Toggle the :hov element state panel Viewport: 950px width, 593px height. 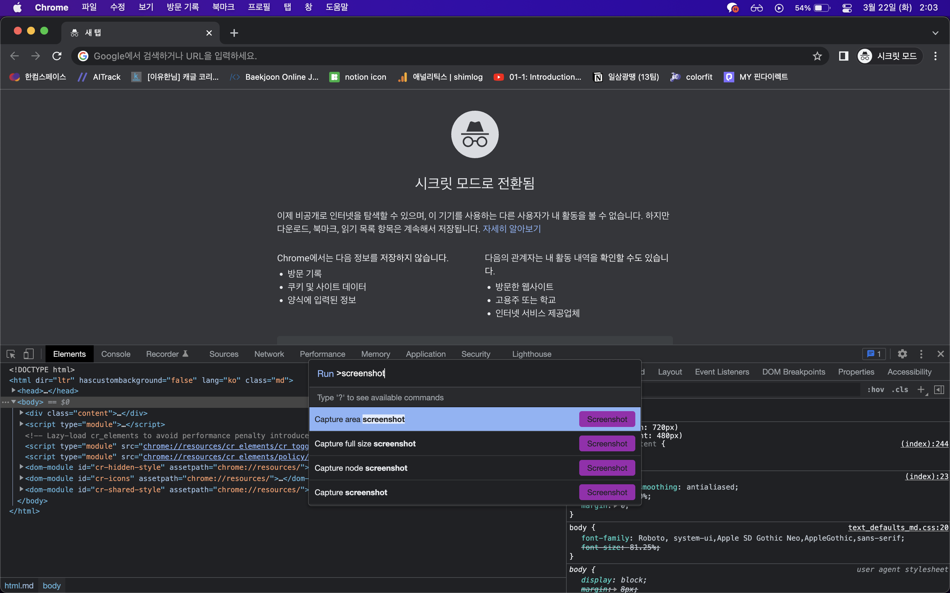[x=876, y=389]
